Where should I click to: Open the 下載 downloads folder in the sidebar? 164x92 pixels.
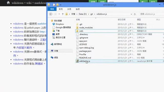coord(58,31)
